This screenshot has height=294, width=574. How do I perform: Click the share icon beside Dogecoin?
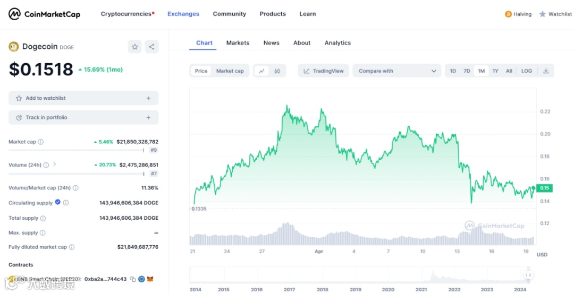coord(151,47)
